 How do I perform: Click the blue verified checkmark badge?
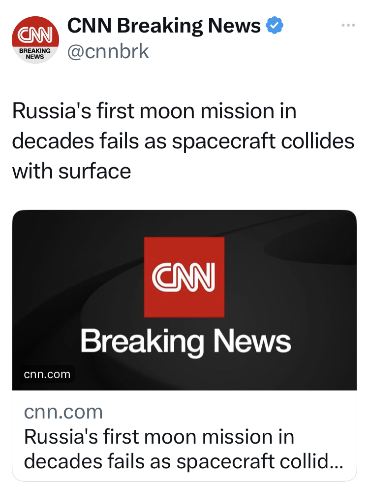tap(274, 26)
